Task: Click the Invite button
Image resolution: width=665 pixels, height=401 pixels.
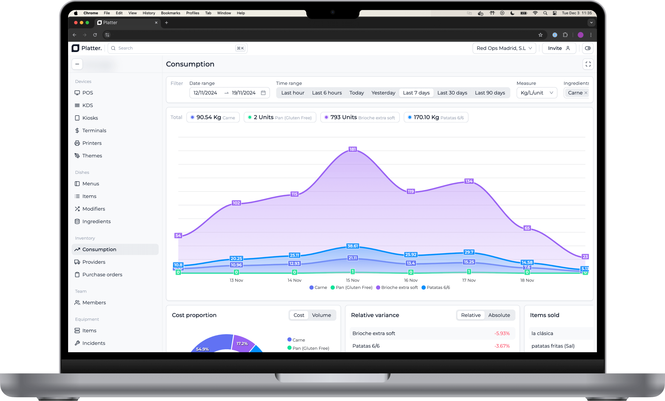Action: pyautogui.click(x=559, y=48)
